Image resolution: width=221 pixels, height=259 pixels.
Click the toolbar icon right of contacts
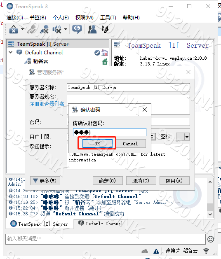click(105, 29)
